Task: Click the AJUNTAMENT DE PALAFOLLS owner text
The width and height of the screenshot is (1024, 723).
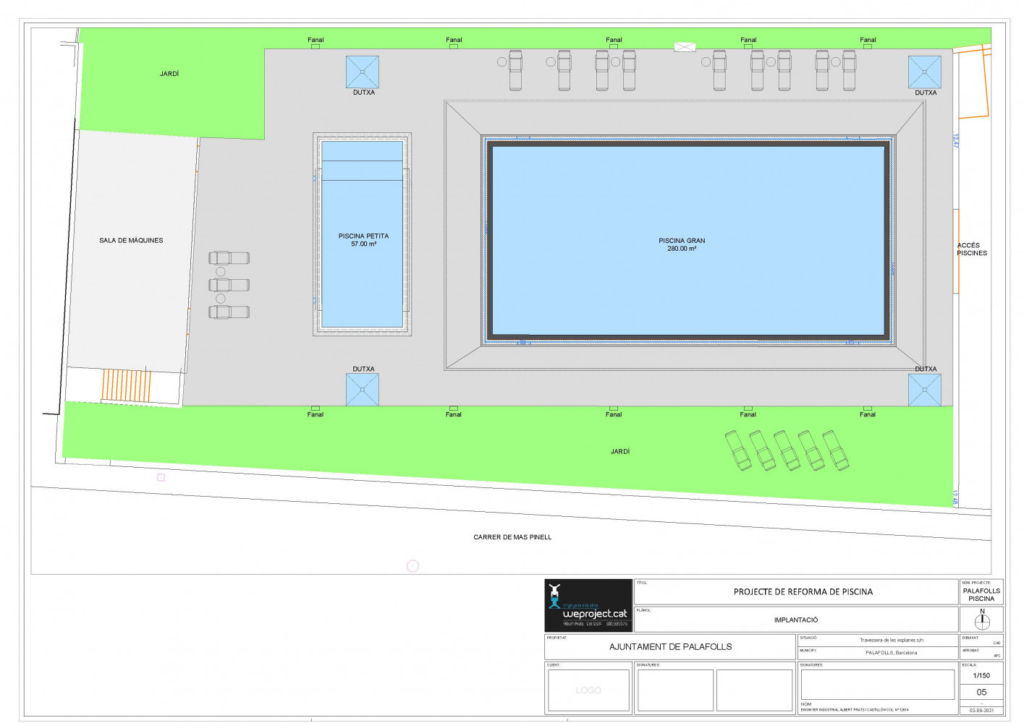Action: click(670, 646)
